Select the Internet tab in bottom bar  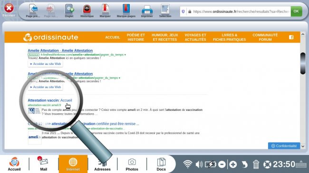coord(73,164)
